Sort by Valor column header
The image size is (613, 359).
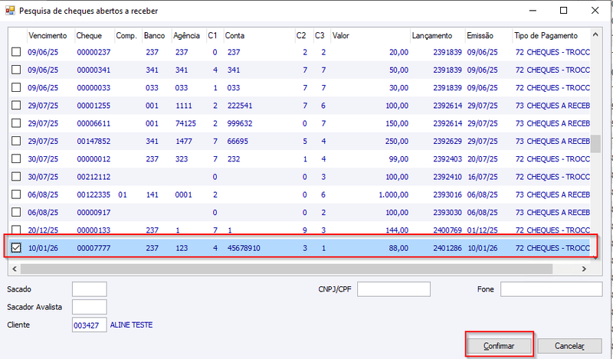(x=340, y=35)
